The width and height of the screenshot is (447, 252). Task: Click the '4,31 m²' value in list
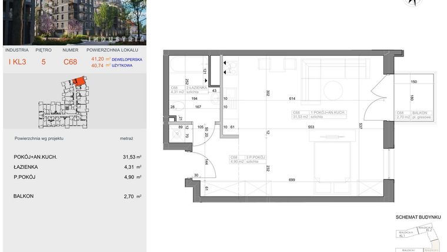(133, 167)
